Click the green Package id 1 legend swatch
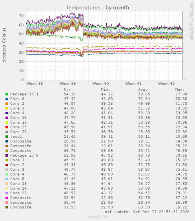The image size is (195, 221). 7,94
